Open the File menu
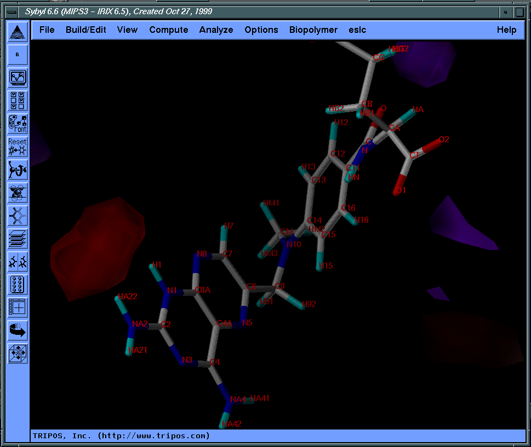The height and width of the screenshot is (447, 531). coord(47,30)
